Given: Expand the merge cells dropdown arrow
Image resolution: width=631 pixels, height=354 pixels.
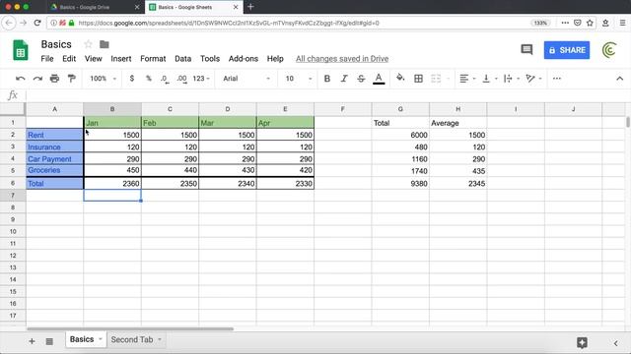Looking at the screenshot, I should [448, 79].
